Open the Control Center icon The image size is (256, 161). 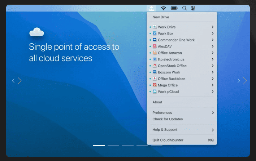pos(193,8)
